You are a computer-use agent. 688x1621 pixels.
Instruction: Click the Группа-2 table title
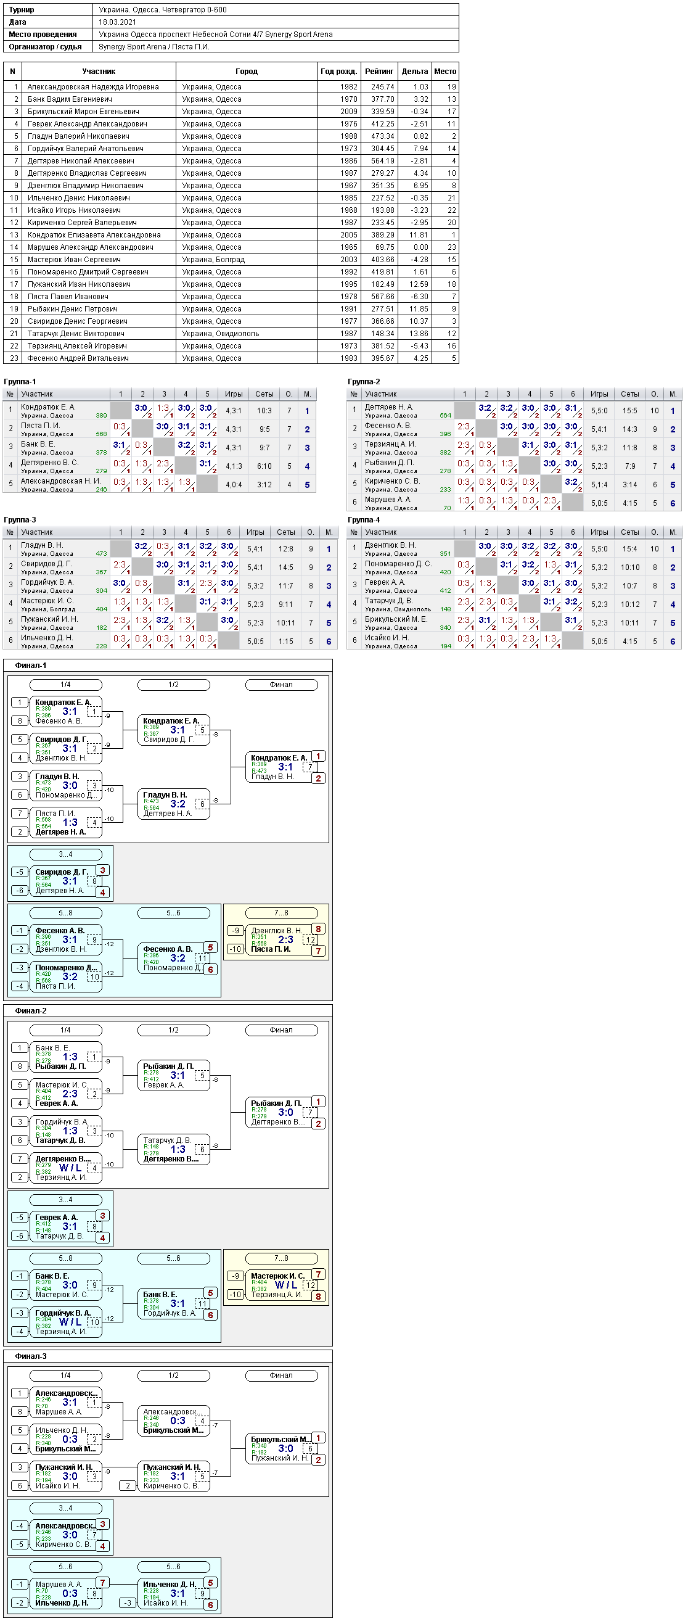[364, 382]
